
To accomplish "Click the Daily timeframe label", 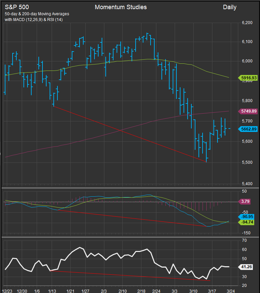I will click(230, 7).
